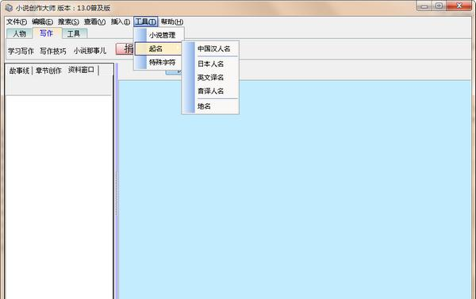Image resolution: width=476 pixels, height=299 pixels.
Task: Open the 查看(V) menu
Action: pos(94,22)
